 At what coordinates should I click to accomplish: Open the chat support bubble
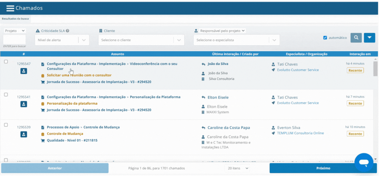pos(364,162)
